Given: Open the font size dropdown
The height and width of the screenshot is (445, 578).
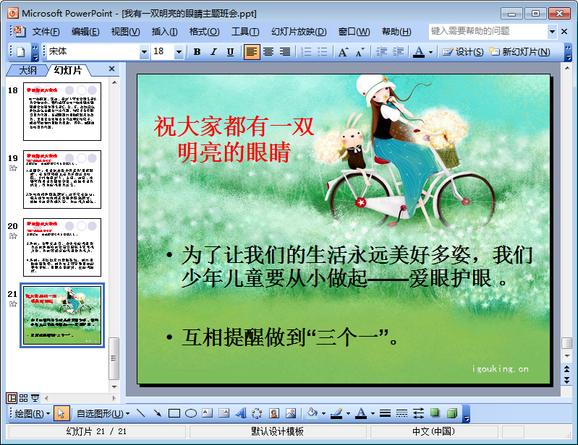Looking at the screenshot, I should [179, 52].
